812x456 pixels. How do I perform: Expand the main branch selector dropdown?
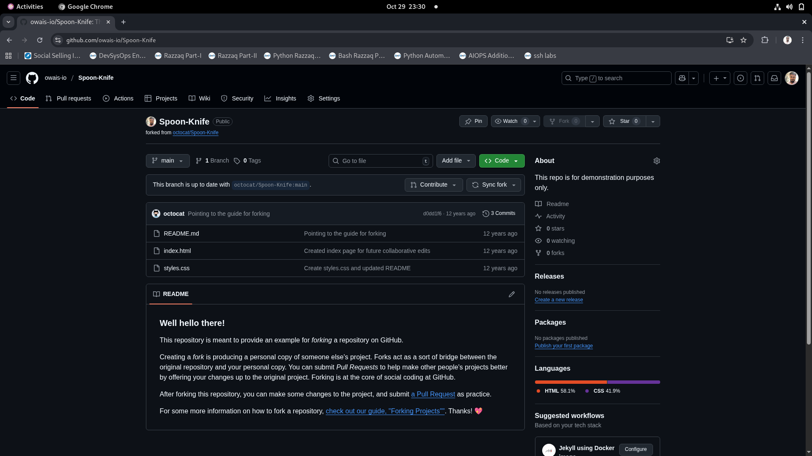tap(167, 161)
